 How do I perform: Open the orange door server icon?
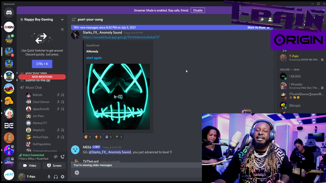(9, 138)
